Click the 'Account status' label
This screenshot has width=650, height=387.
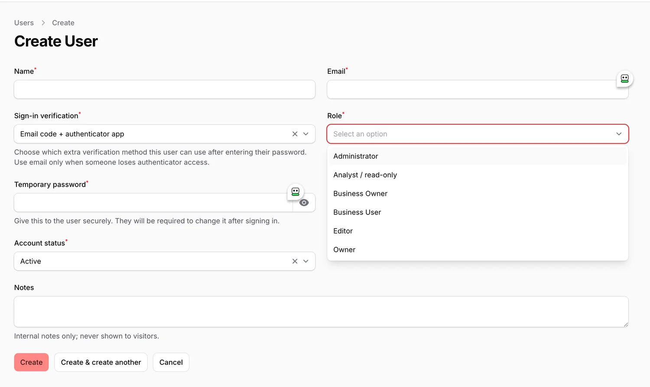tap(39, 243)
